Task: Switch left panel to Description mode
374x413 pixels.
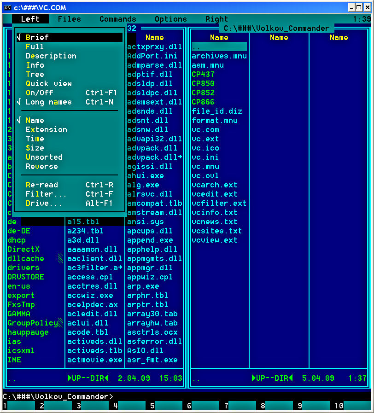Action: click(x=70, y=56)
